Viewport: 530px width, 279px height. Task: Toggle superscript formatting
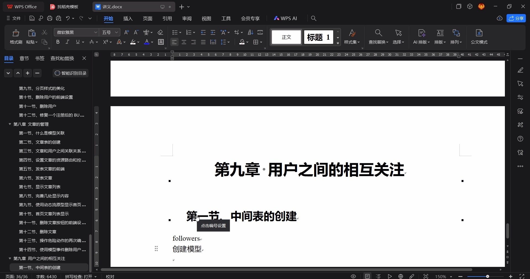[x=106, y=42]
